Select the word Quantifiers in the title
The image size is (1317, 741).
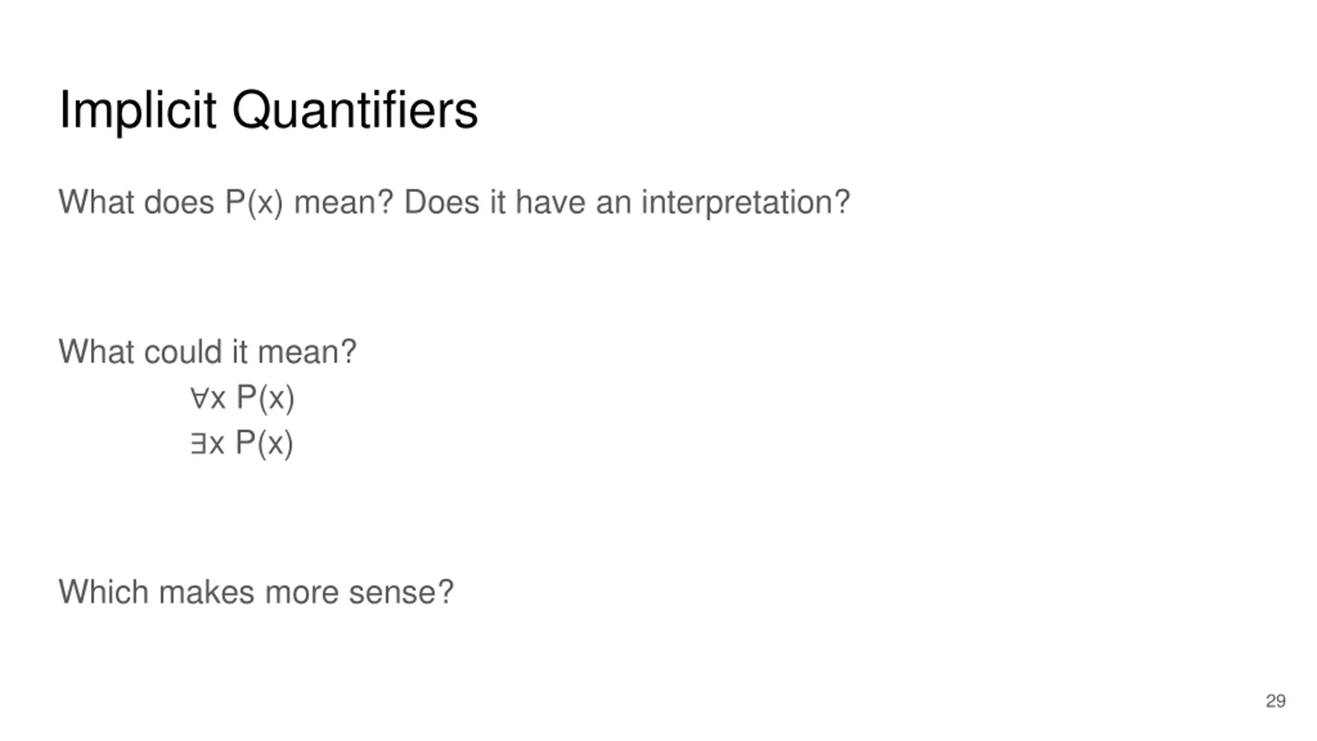[x=355, y=110]
